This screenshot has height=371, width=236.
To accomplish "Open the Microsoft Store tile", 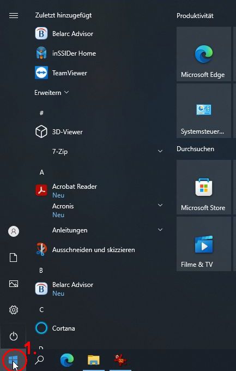I will point(204,187).
